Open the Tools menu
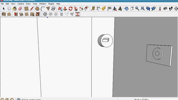 point(35,4)
